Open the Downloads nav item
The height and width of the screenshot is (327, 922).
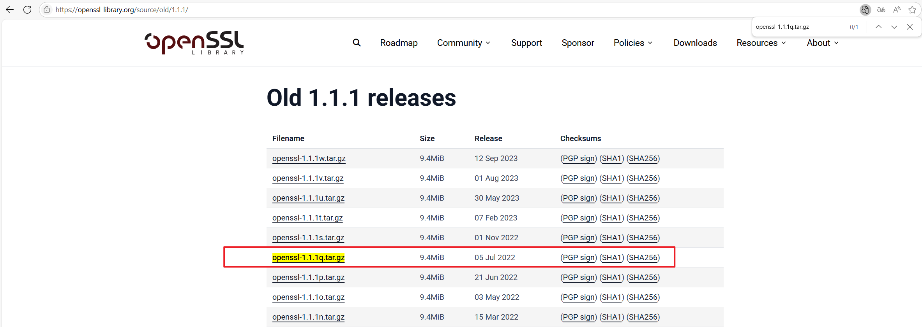click(x=695, y=43)
